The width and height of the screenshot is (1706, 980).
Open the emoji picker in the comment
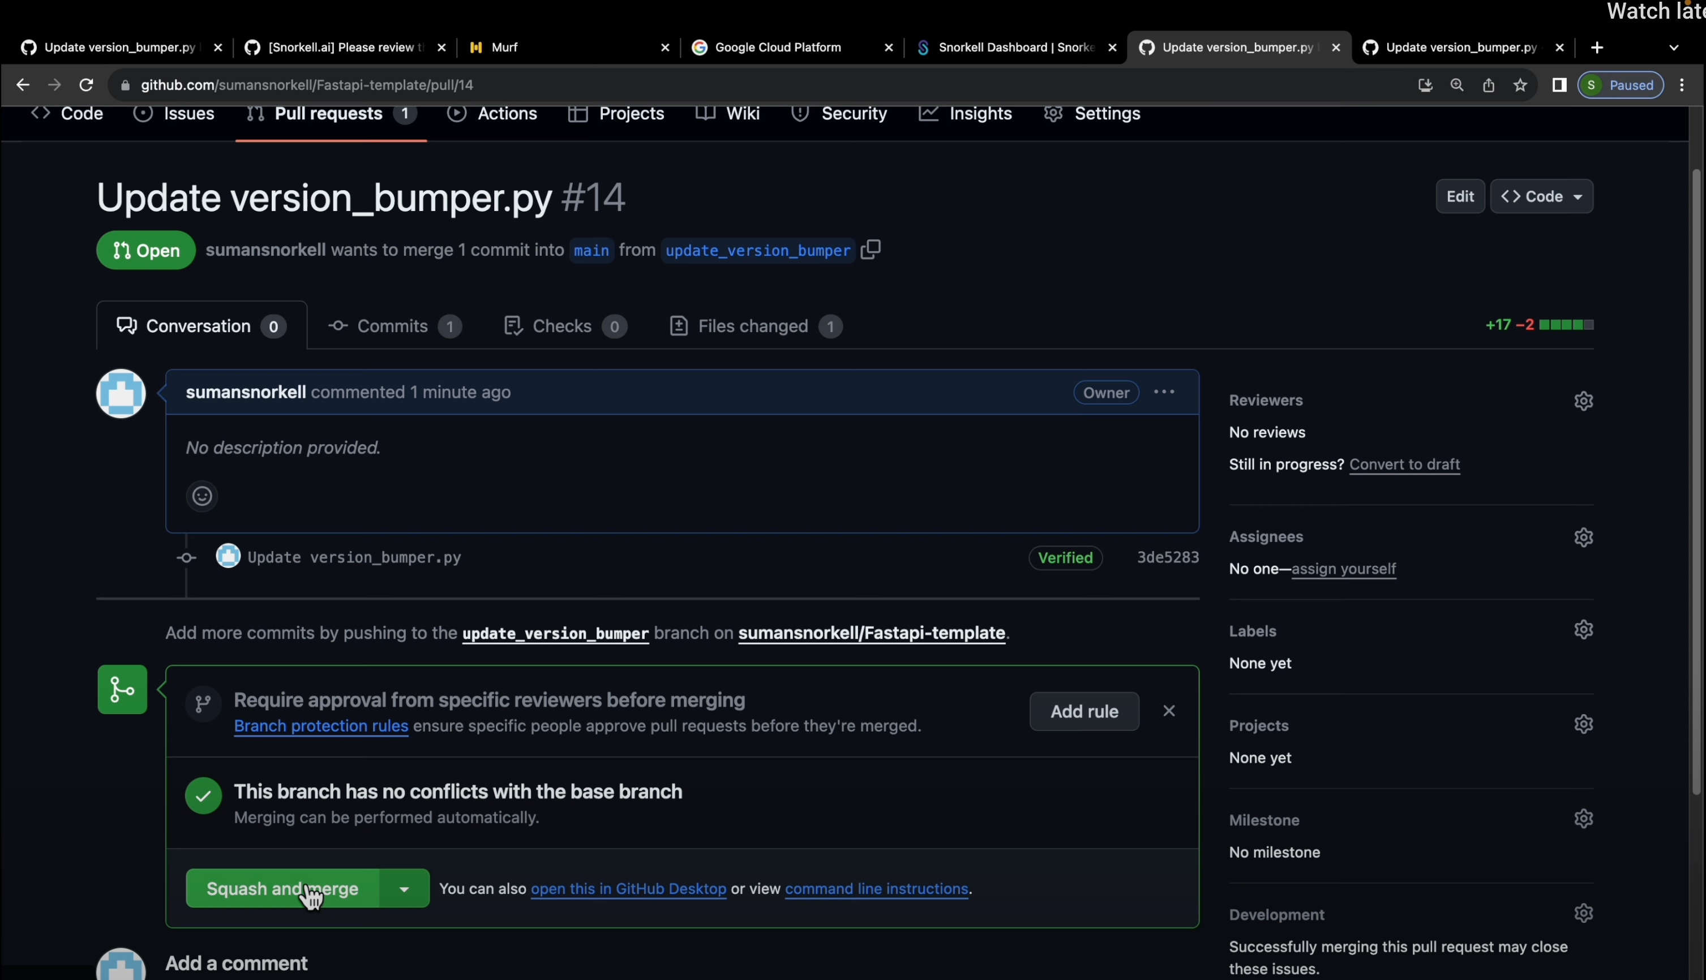pyautogui.click(x=202, y=496)
